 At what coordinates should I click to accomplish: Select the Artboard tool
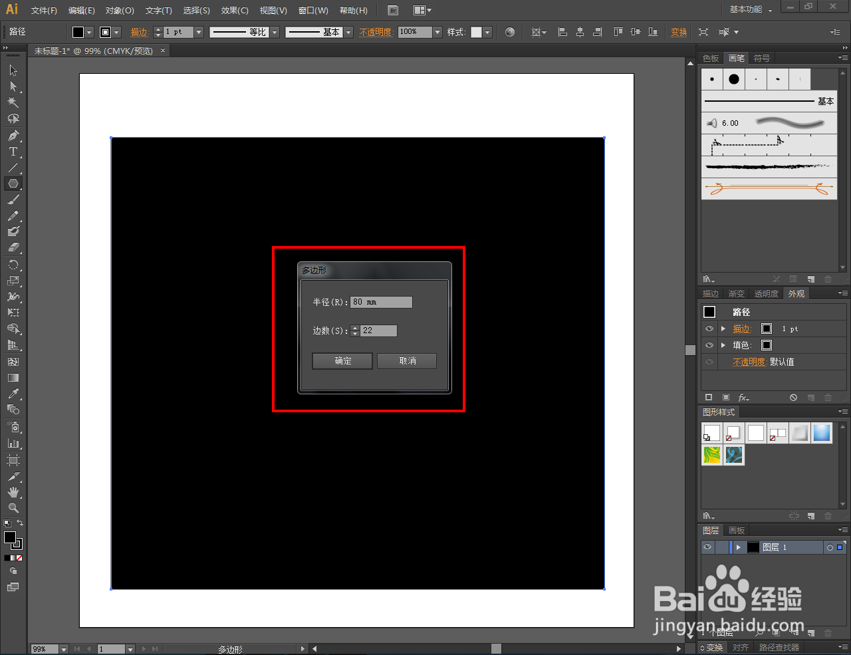coord(13,459)
